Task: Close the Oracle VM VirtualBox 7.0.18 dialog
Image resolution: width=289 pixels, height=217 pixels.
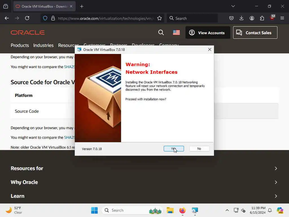Action: pyautogui.click(x=210, y=49)
